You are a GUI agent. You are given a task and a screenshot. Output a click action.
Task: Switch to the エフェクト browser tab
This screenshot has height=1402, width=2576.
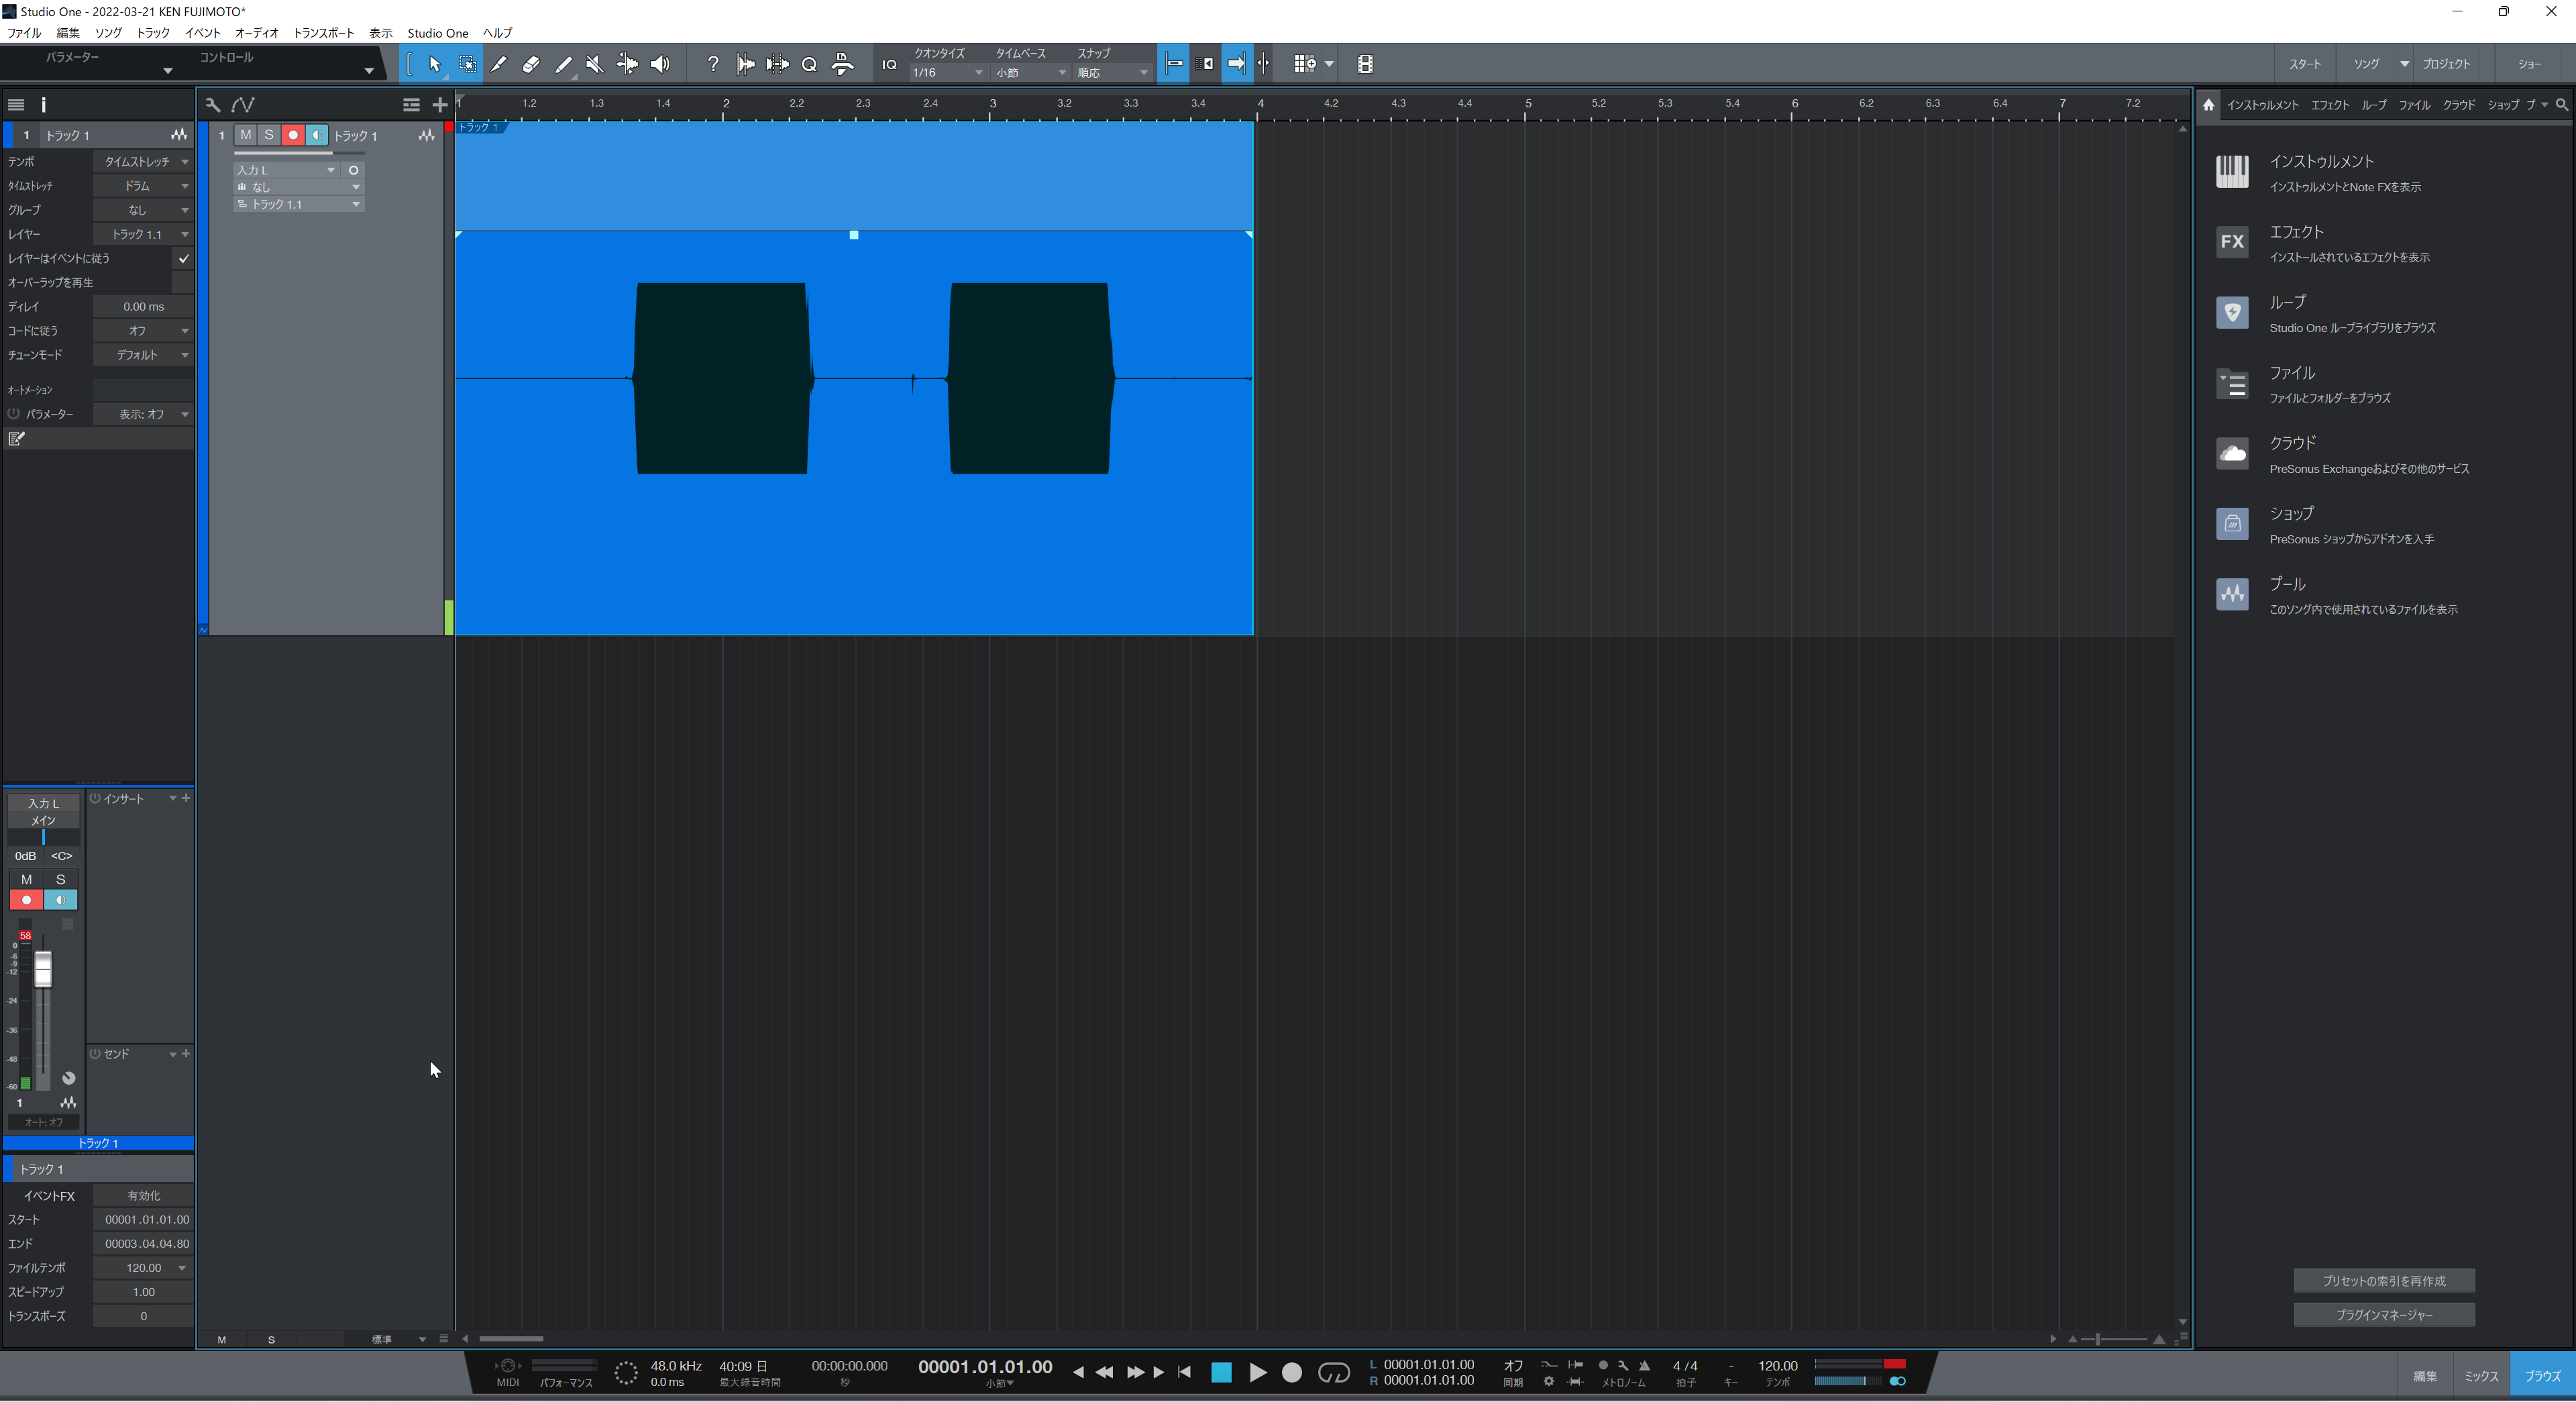pyautogui.click(x=2330, y=105)
